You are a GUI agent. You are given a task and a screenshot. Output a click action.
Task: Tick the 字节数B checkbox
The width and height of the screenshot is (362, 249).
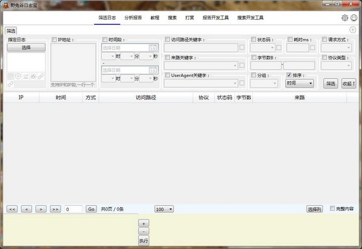(x=254, y=57)
